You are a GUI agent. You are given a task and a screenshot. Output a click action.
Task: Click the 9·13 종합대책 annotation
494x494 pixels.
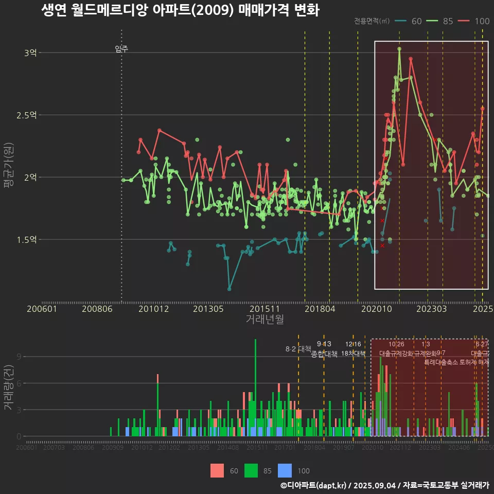coord(324,349)
